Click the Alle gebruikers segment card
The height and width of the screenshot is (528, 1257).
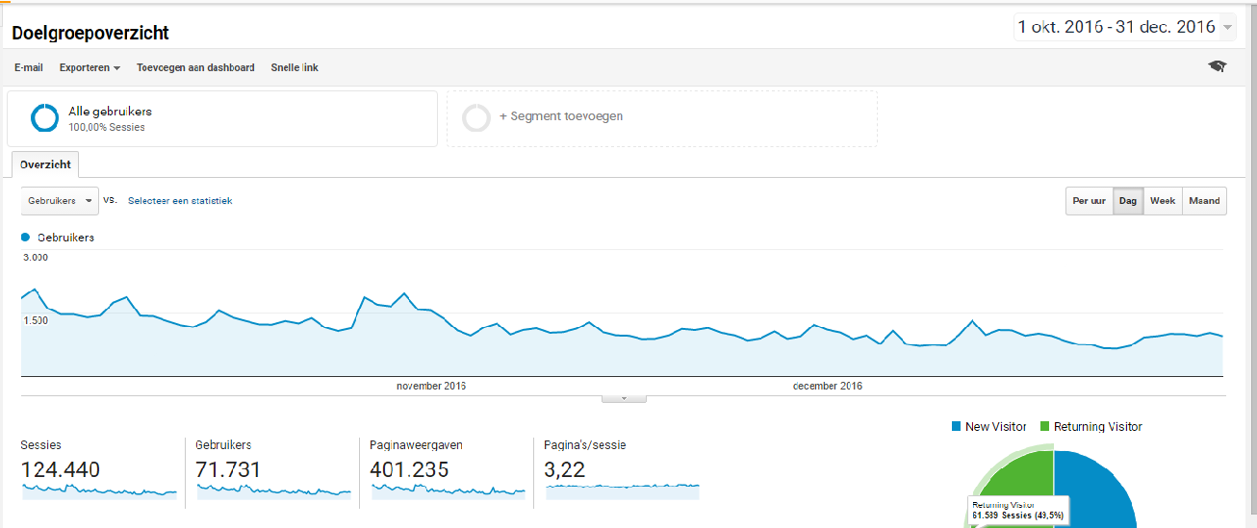[x=222, y=118]
